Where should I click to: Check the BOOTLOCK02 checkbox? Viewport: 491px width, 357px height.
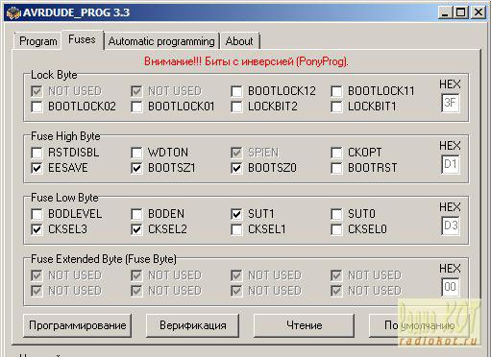pyautogui.click(x=37, y=107)
